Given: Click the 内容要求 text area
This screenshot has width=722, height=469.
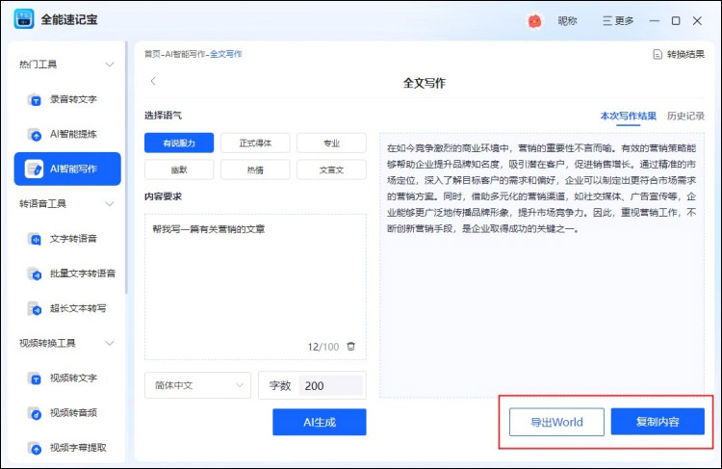Looking at the screenshot, I should click(255, 287).
